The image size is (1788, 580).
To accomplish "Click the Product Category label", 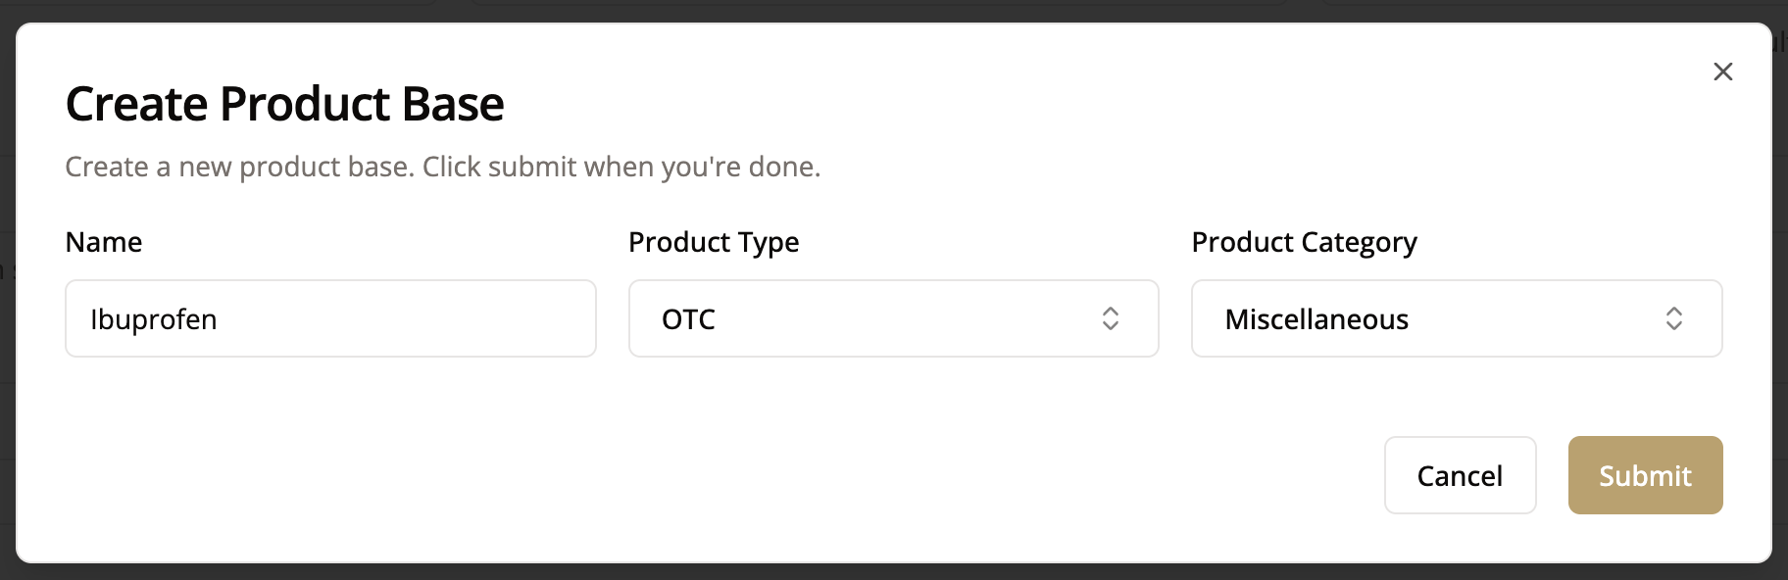I will pos(1303,242).
